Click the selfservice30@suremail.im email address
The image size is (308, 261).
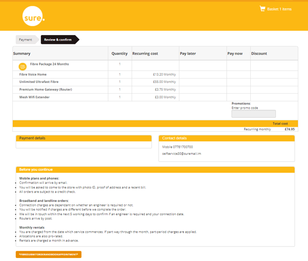(x=181, y=154)
